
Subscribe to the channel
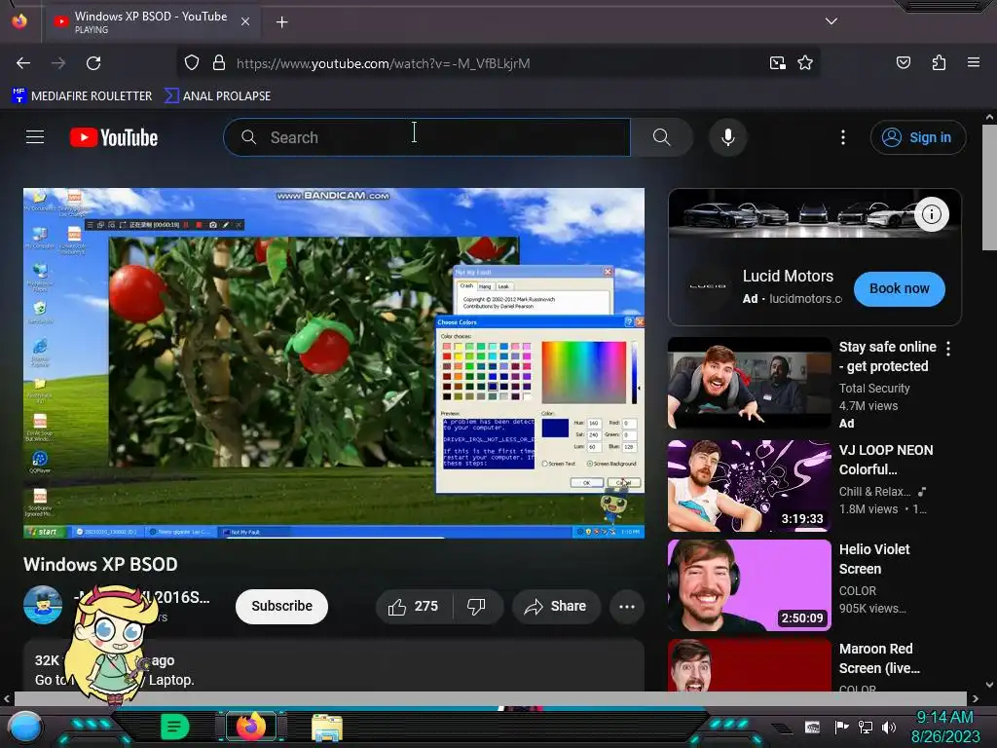coord(281,606)
